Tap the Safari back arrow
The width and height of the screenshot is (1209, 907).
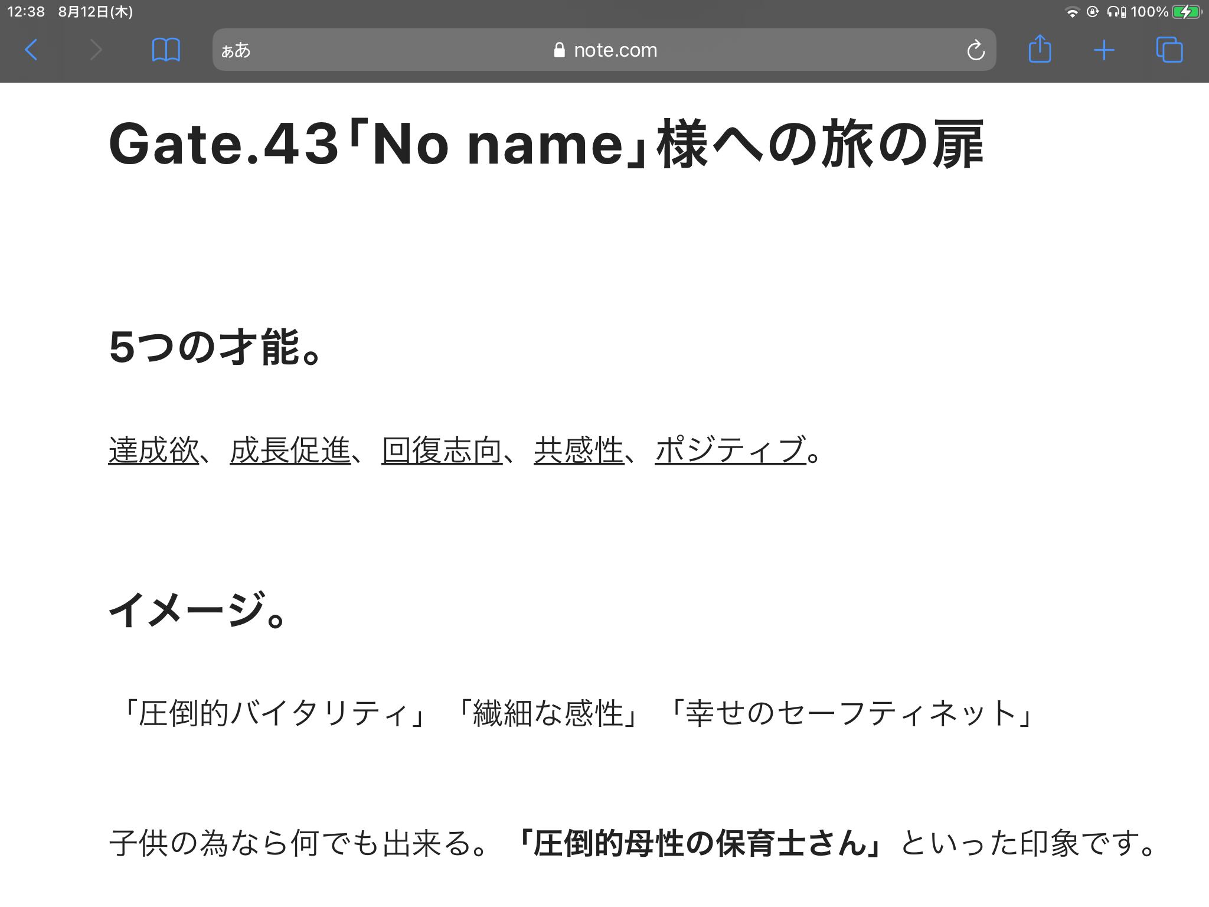[32, 50]
